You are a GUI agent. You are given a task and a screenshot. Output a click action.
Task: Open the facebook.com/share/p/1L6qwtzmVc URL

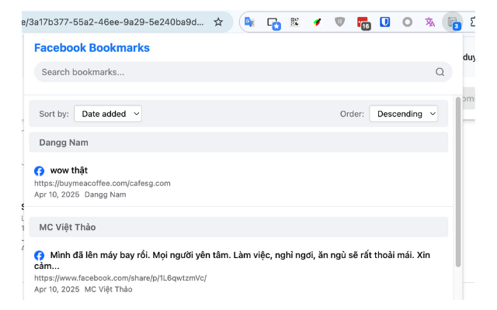point(120,278)
